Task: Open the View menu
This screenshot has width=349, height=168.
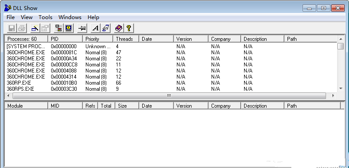Action: click(x=26, y=17)
